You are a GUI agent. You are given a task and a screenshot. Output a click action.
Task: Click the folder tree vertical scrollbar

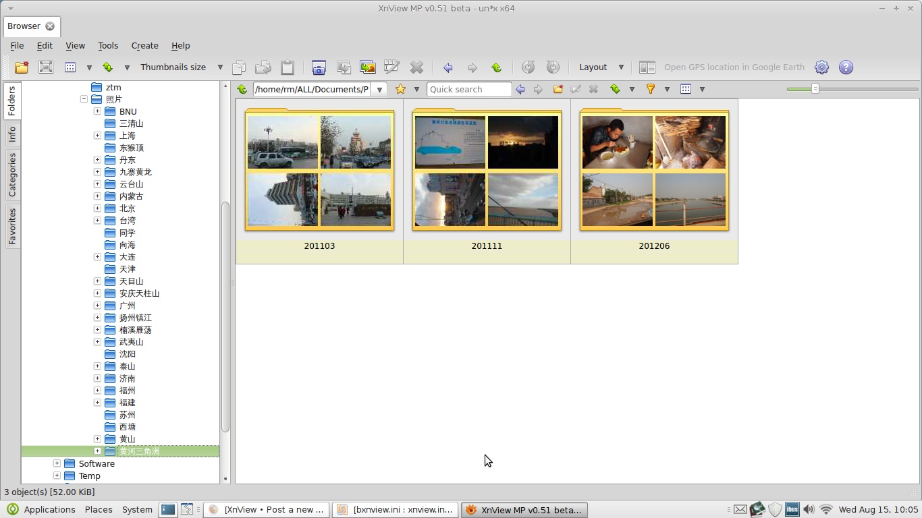[225, 317]
